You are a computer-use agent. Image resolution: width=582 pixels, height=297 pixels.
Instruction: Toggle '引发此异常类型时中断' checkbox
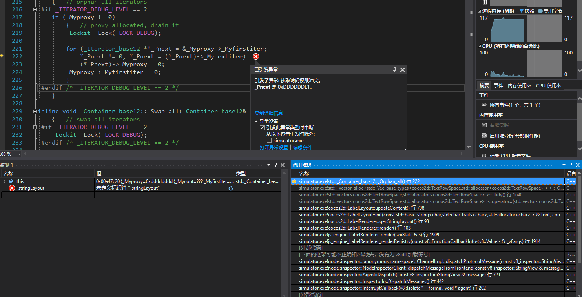click(x=262, y=128)
